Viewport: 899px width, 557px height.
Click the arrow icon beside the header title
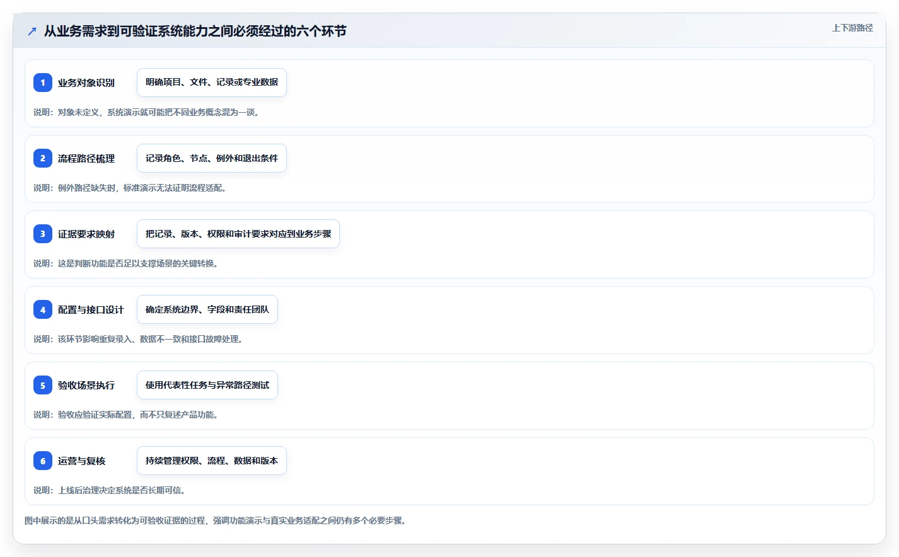[32, 31]
